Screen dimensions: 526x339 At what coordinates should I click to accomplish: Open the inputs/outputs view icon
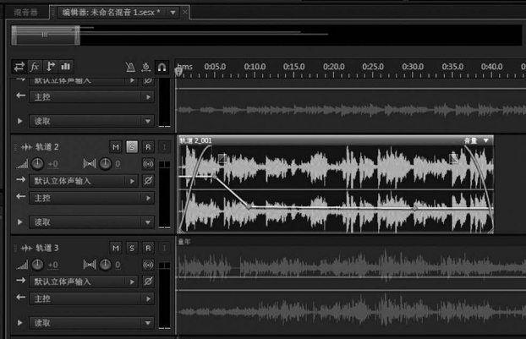[x=19, y=66]
